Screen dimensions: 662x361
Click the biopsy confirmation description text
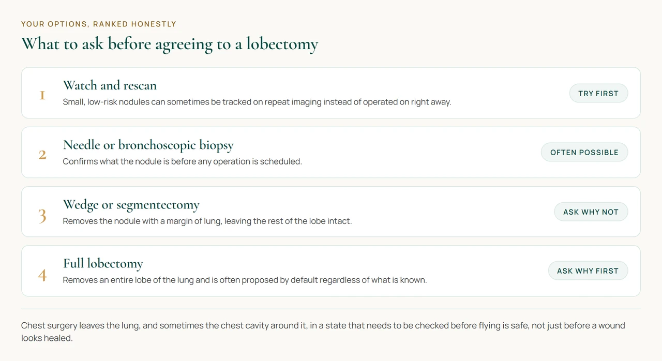182,161
